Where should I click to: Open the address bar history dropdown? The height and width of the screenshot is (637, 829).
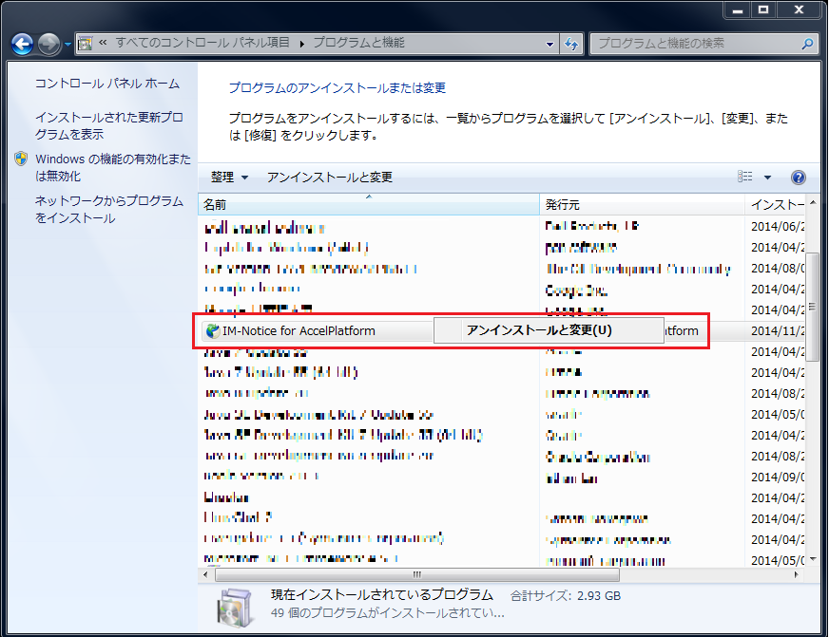click(548, 44)
